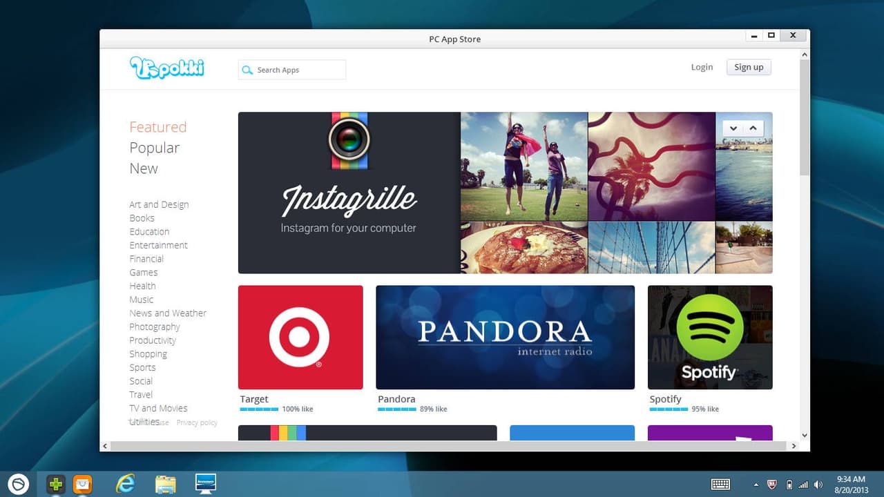Click the magnifying glass search icon
Screen dimensions: 884x497
click(247, 70)
